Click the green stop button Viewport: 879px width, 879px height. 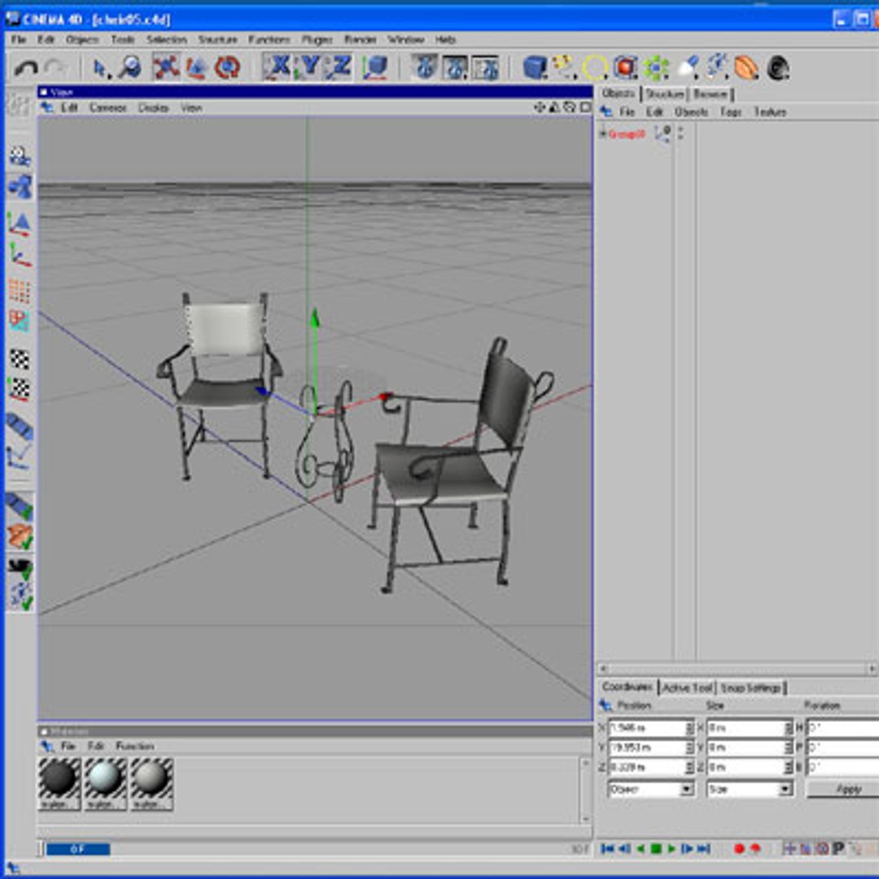point(656,849)
